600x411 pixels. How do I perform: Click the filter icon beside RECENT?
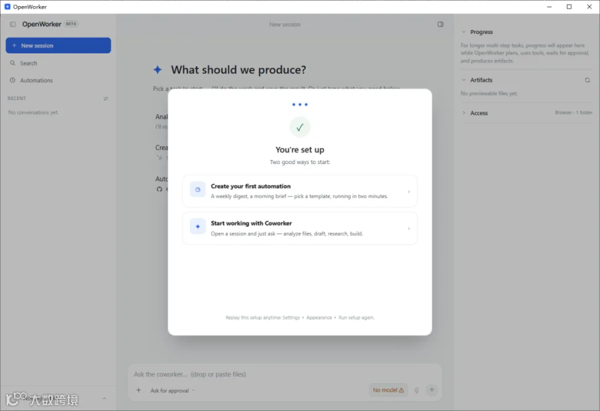coord(105,99)
